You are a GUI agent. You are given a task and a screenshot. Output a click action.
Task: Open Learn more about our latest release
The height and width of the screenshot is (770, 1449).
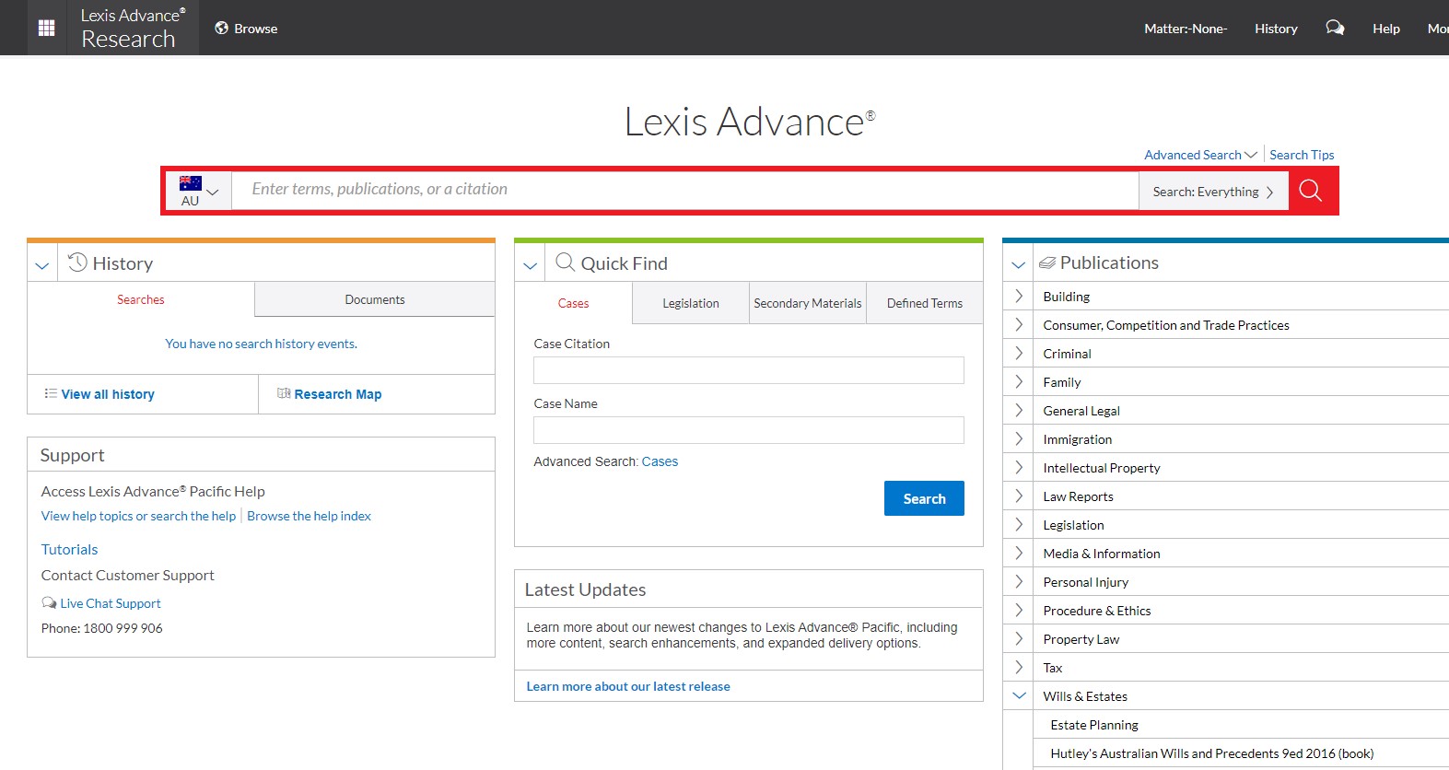628,686
